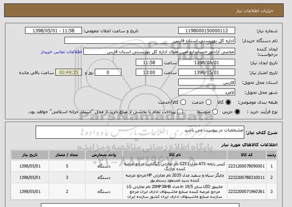Viewport: 292px width, 207px height.
Task: Click the creation time field 11:58
Action: coord(149,62)
